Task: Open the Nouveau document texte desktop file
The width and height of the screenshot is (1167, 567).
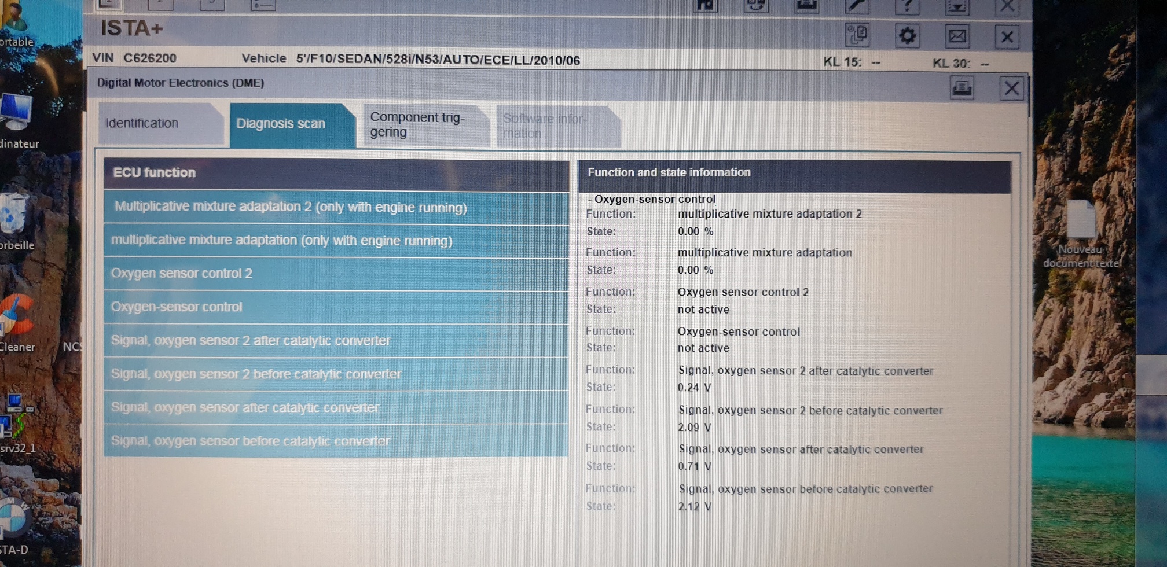Action: pyautogui.click(x=1081, y=234)
